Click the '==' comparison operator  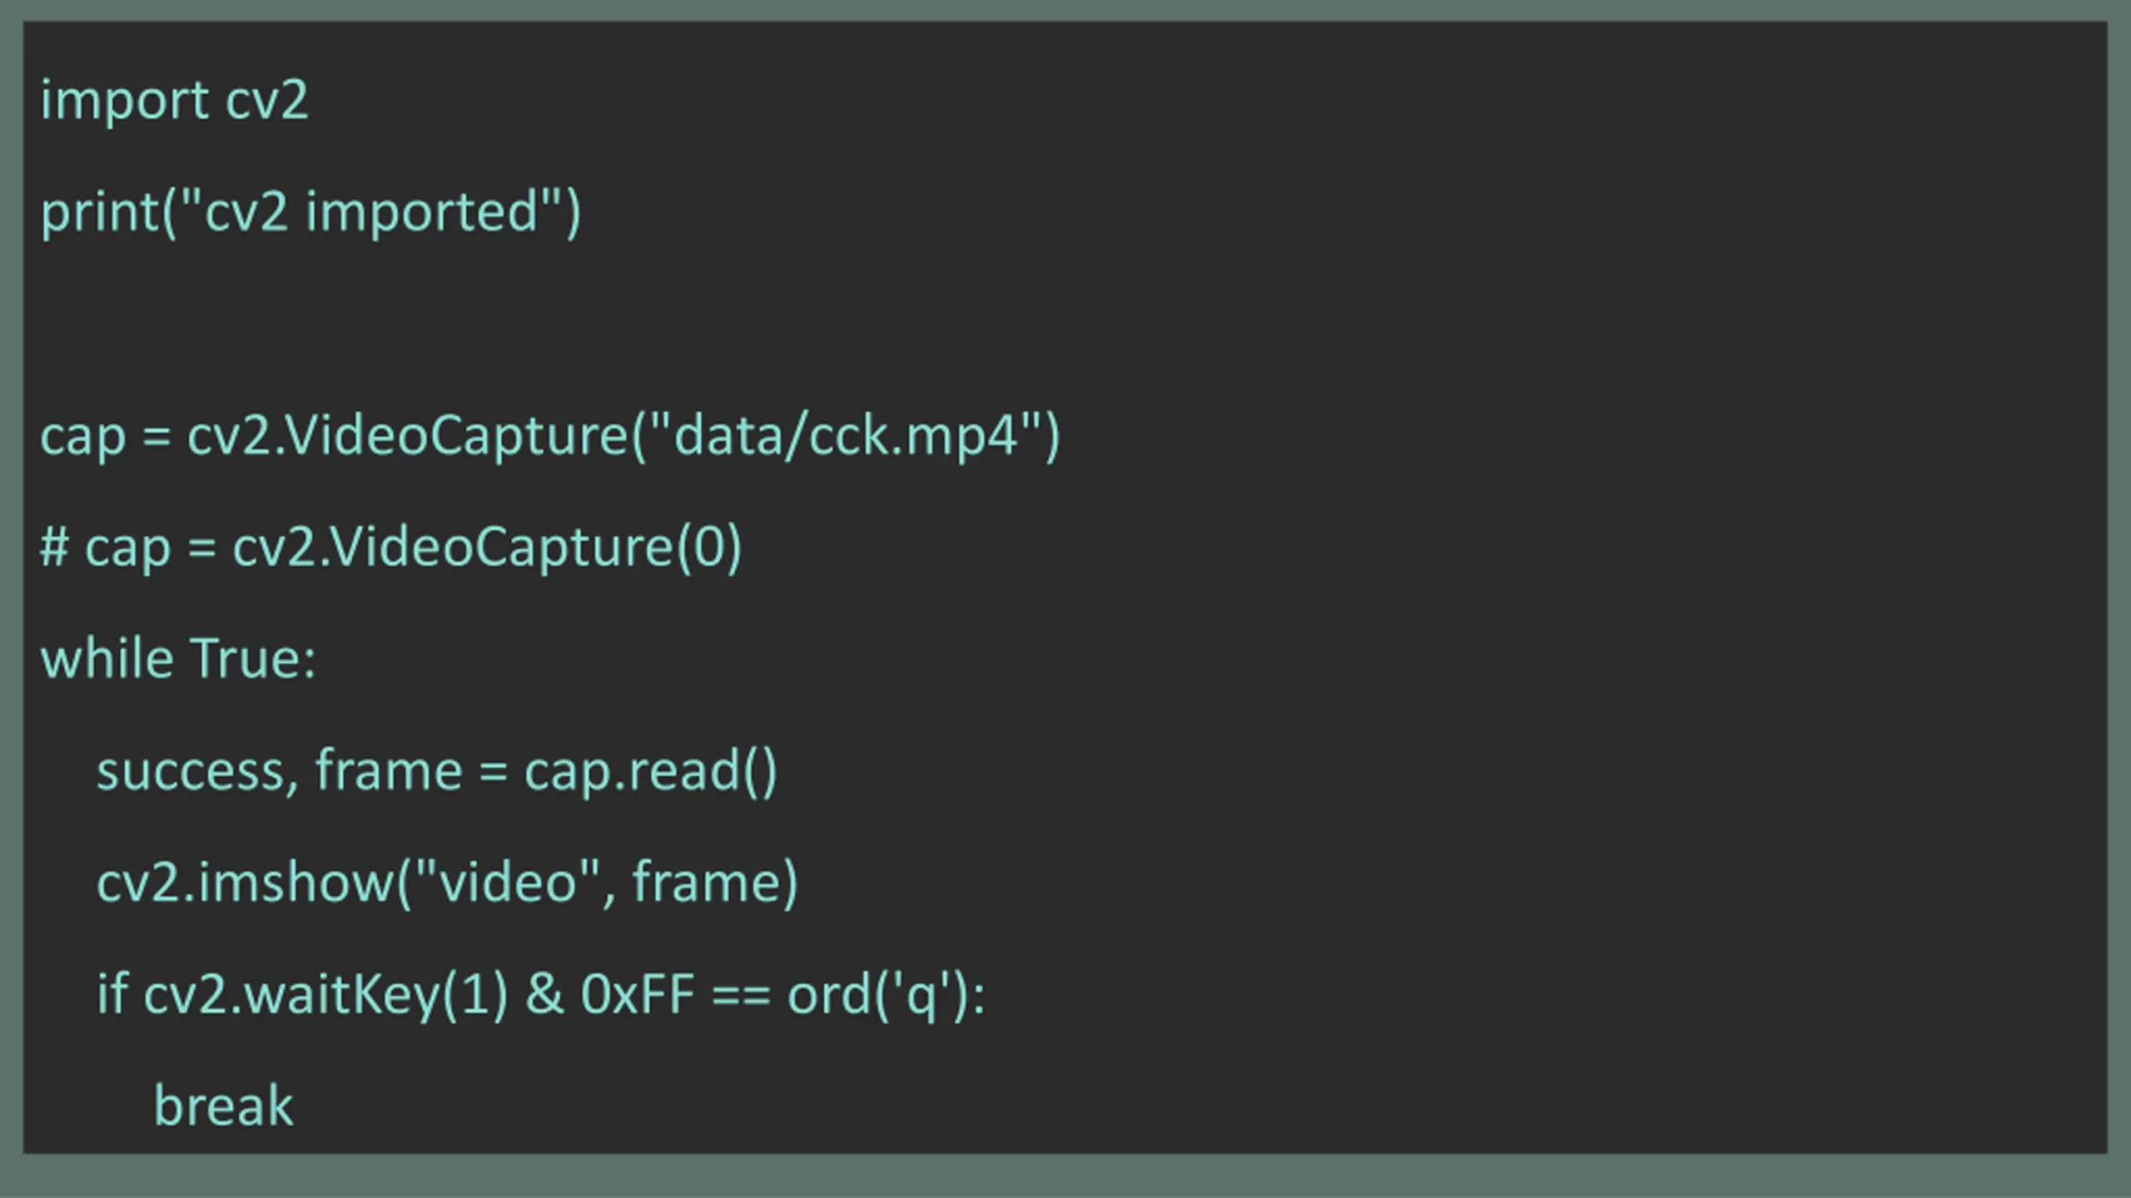(x=741, y=997)
